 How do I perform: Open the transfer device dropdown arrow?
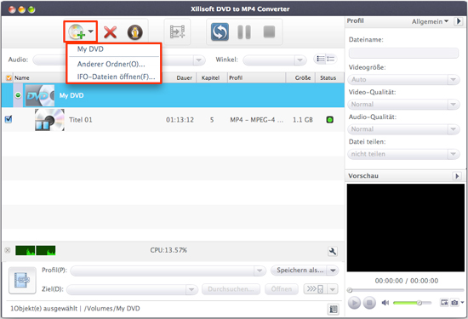click(333, 289)
